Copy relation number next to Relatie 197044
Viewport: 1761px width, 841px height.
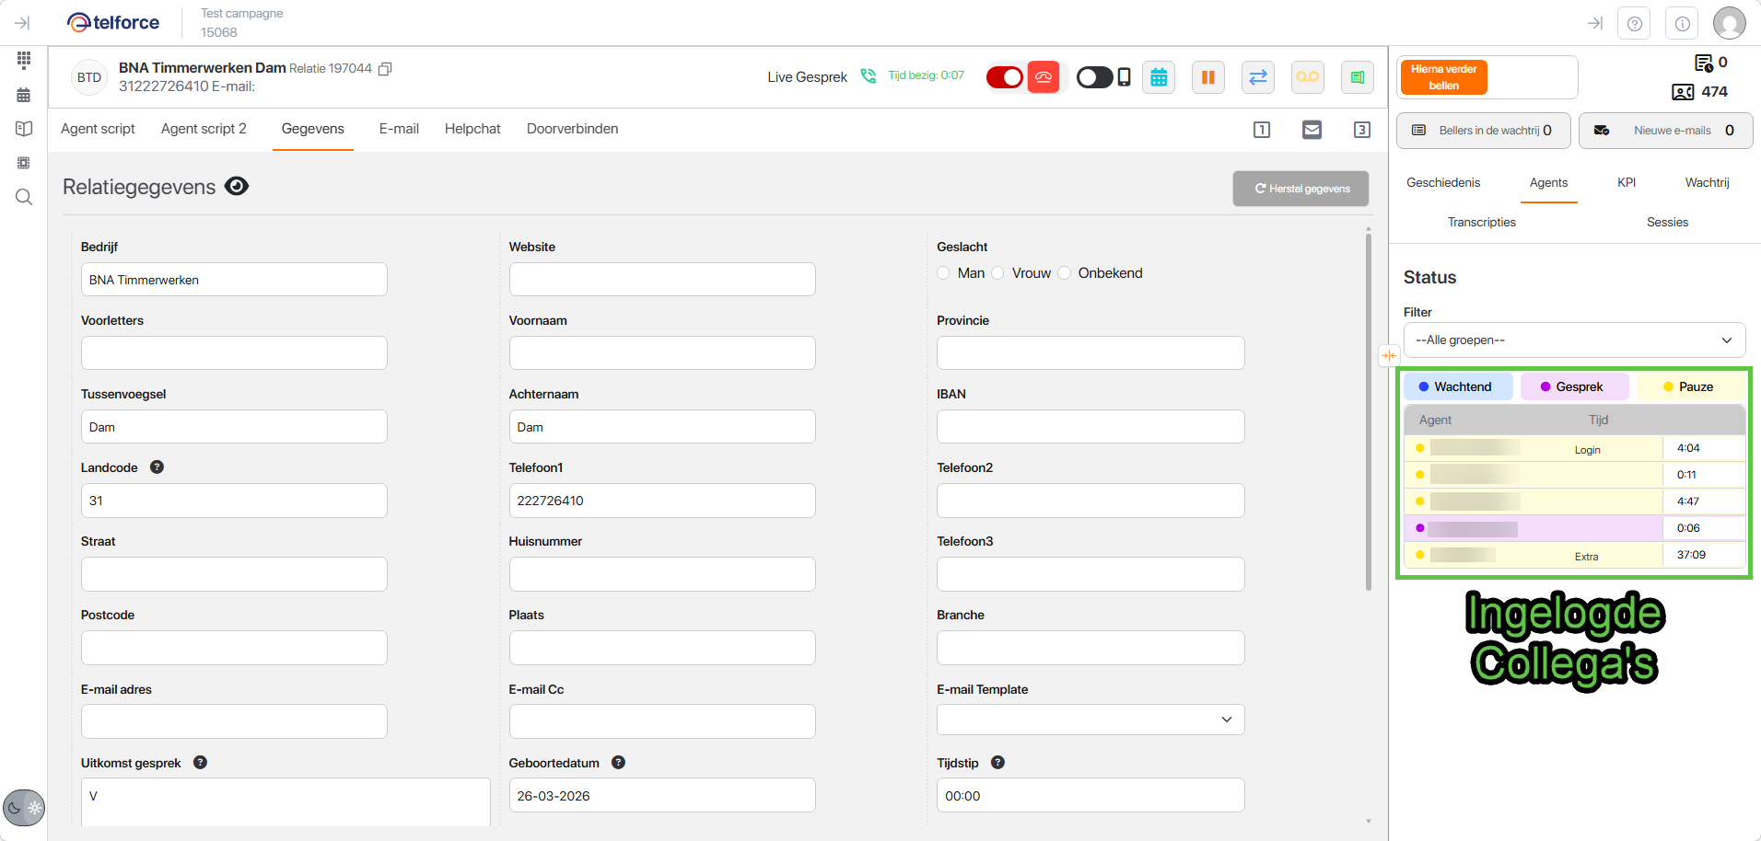coord(385,69)
